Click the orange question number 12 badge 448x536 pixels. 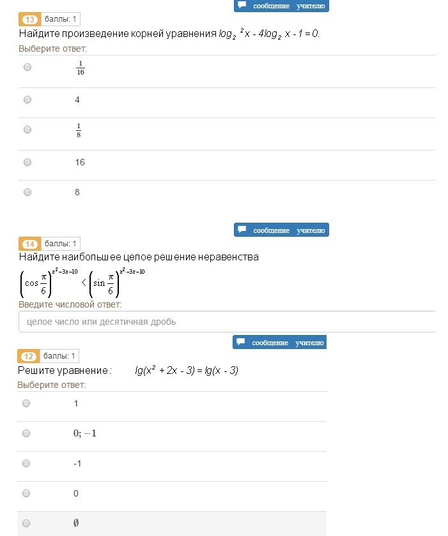coord(28,356)
